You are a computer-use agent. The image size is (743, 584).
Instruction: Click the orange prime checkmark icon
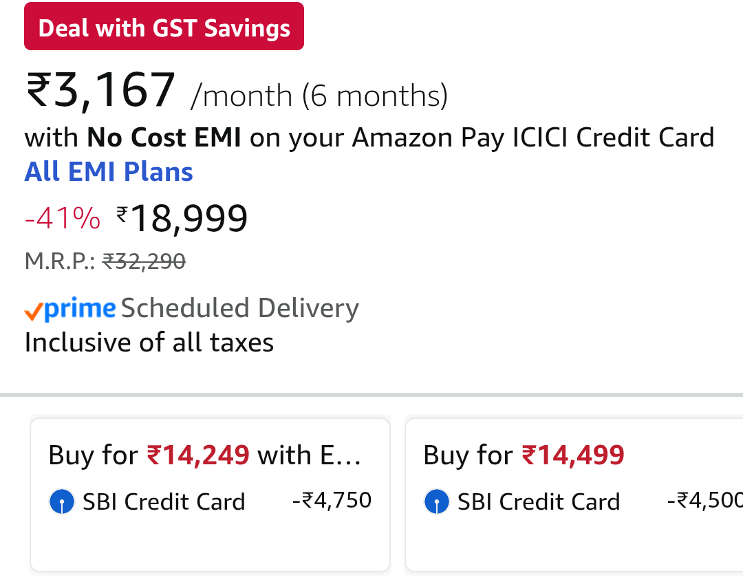[x=34, y=313]
